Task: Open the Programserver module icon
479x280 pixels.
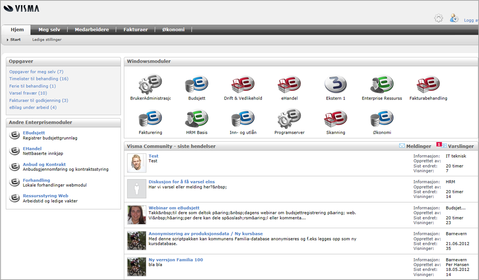Action: pyautogui.click(x=289, y=118)
